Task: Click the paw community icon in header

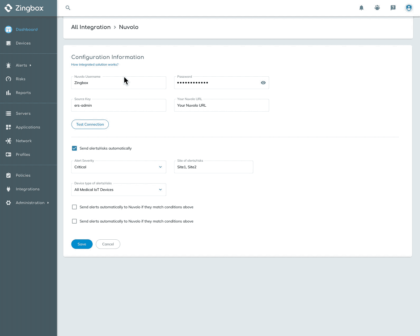Action: point(377,8)
